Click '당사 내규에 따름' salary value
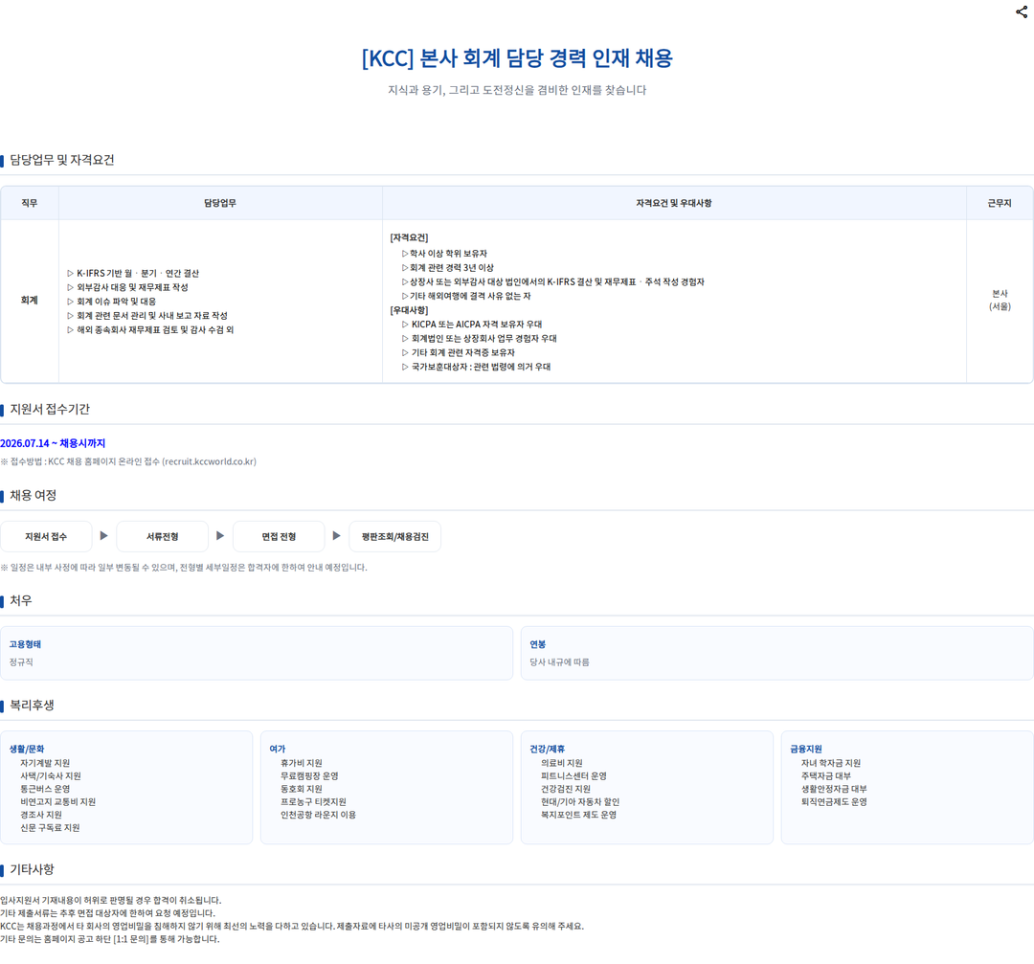This screenshot has height=964, width=1034. [x=560, y=662]
